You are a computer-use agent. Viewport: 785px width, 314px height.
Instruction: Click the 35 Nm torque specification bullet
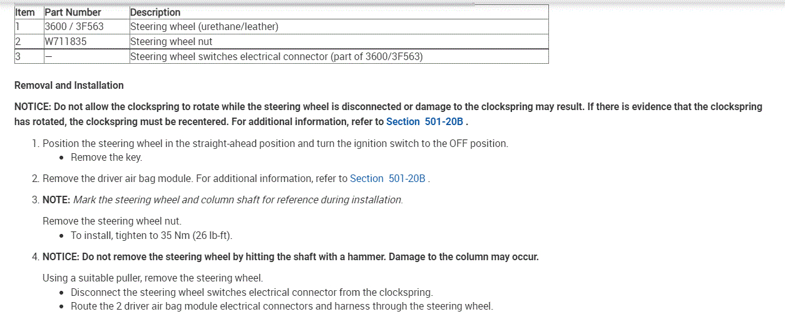(x=151, y=235)
